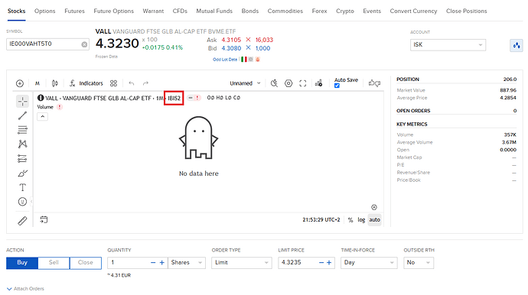Decrease limit price with the minus button
The width and height of the screenshot is (528, 295).
tap(321, 263)
